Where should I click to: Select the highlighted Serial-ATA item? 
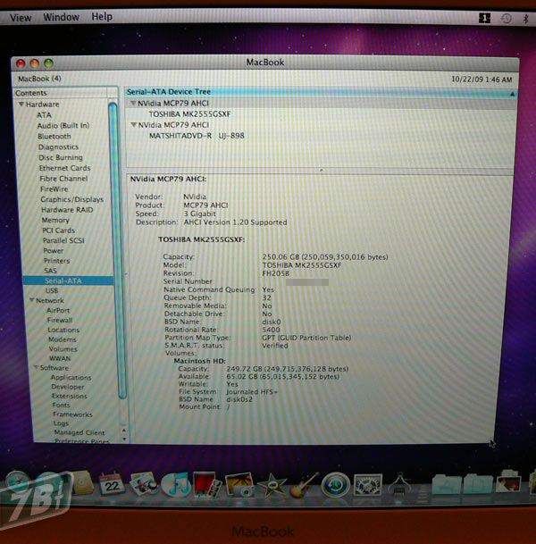[x=68, y=280]
